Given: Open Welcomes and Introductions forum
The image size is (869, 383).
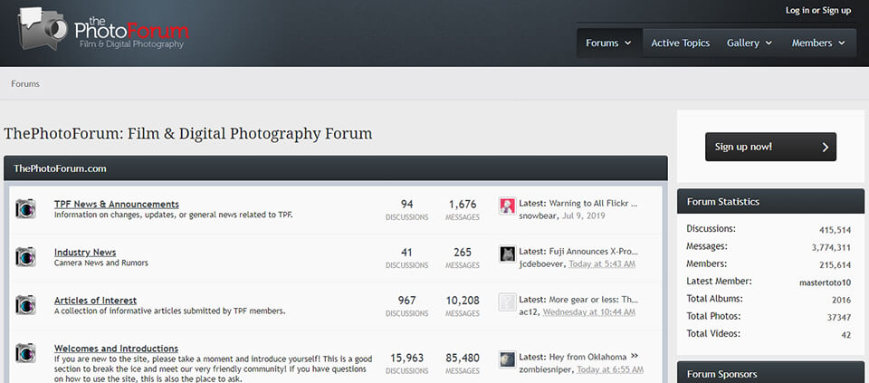Looking at the screenshot, I should tap(117, 349).
